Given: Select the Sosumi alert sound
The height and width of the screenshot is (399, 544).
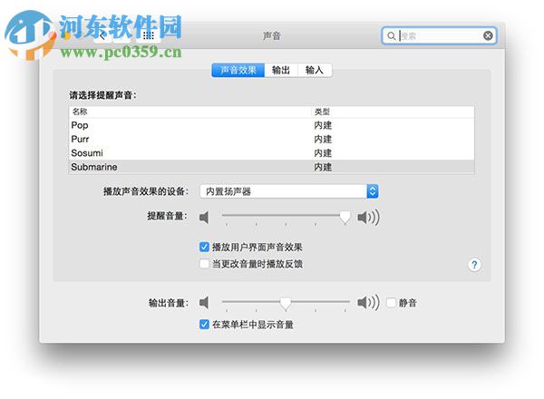Looking at the screenshot, I should click(271, 153).
